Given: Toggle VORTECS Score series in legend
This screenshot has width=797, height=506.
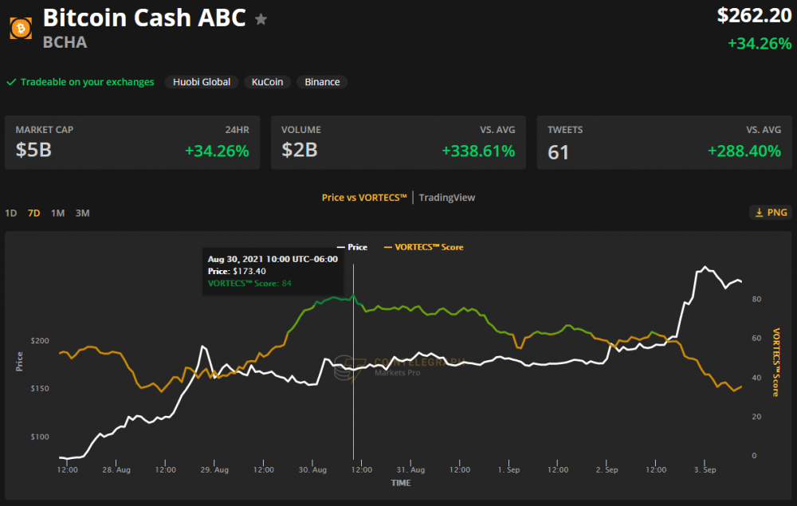Looking at the screenshot, I should (x=423, y=247).
